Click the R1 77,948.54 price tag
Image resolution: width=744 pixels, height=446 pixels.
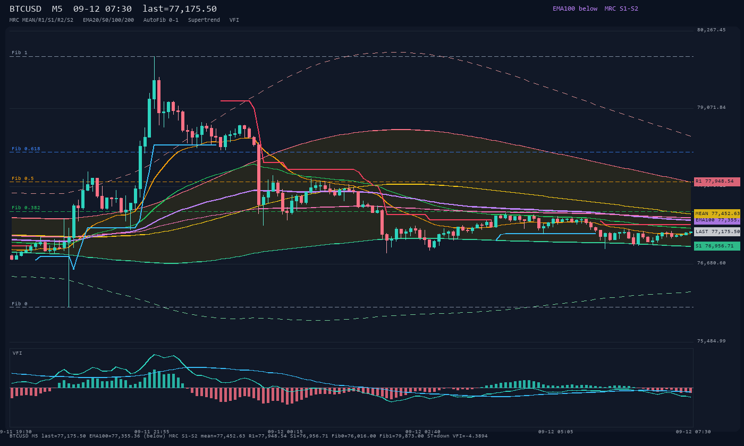[x=717, y=182]
